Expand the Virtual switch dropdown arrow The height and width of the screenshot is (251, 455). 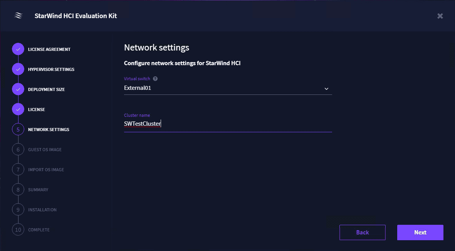point(326,89)
